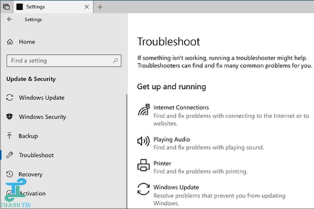Open a new tab with plus button

(x=100, y=7)
